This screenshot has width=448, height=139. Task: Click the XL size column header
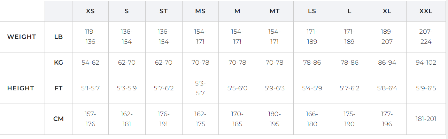(387, 11)
